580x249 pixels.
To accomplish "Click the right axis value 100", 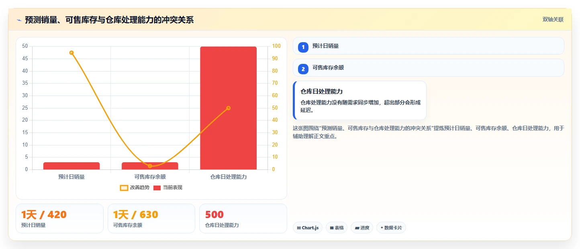I will coord(276,46).
